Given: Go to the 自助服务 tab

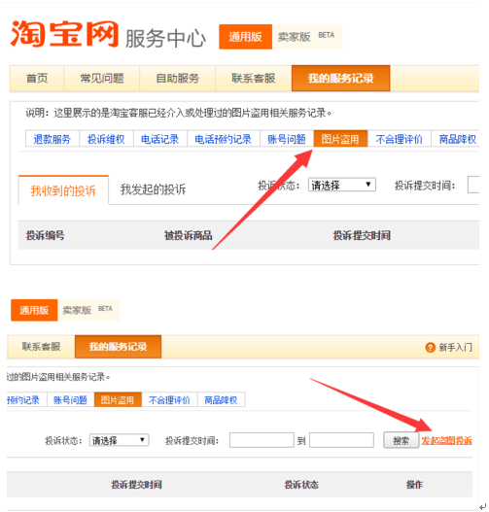Looking at the screenshot, I should (177, 79).
